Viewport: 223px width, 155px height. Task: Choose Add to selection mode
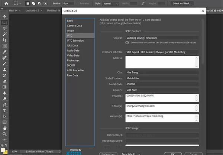(33, 4)
